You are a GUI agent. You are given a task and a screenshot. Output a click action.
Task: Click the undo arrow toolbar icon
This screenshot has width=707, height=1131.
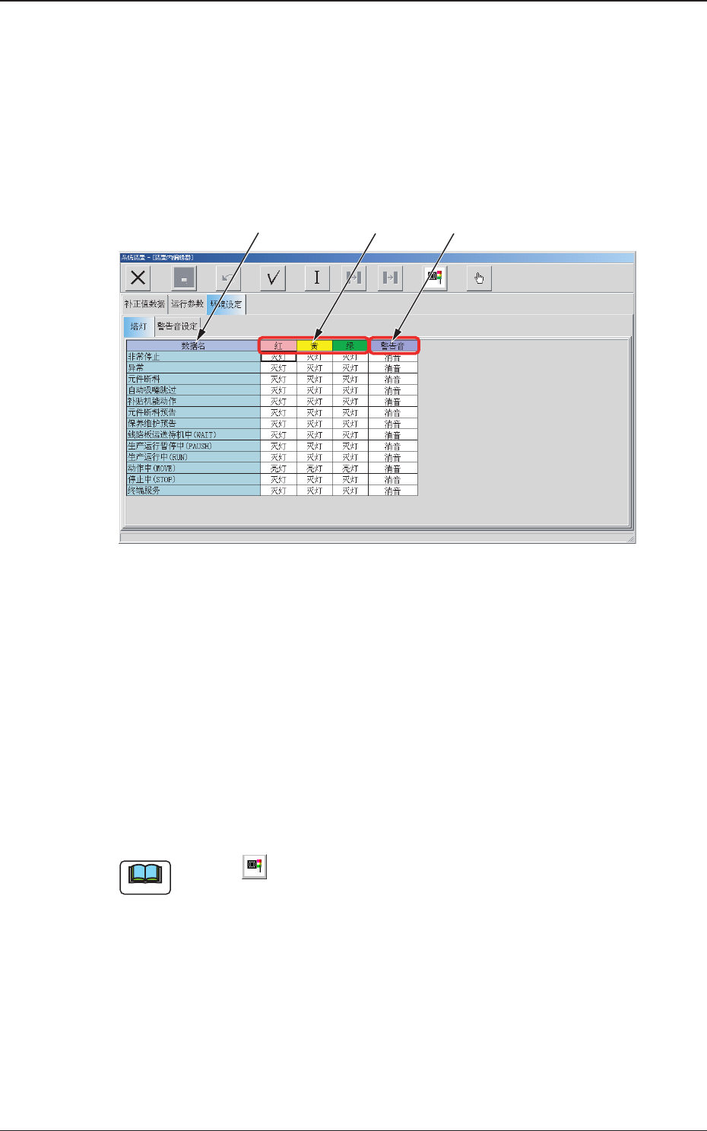click(x=227, y=278)
